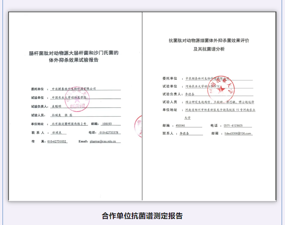Click the partial red stamp at left page edge
Screen dimensions: 285x225
[x=138, y=126]
